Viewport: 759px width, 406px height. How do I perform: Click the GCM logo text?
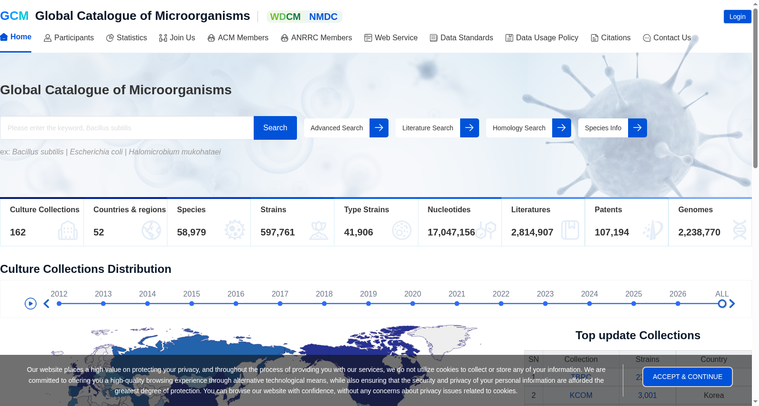click(14, 16)
